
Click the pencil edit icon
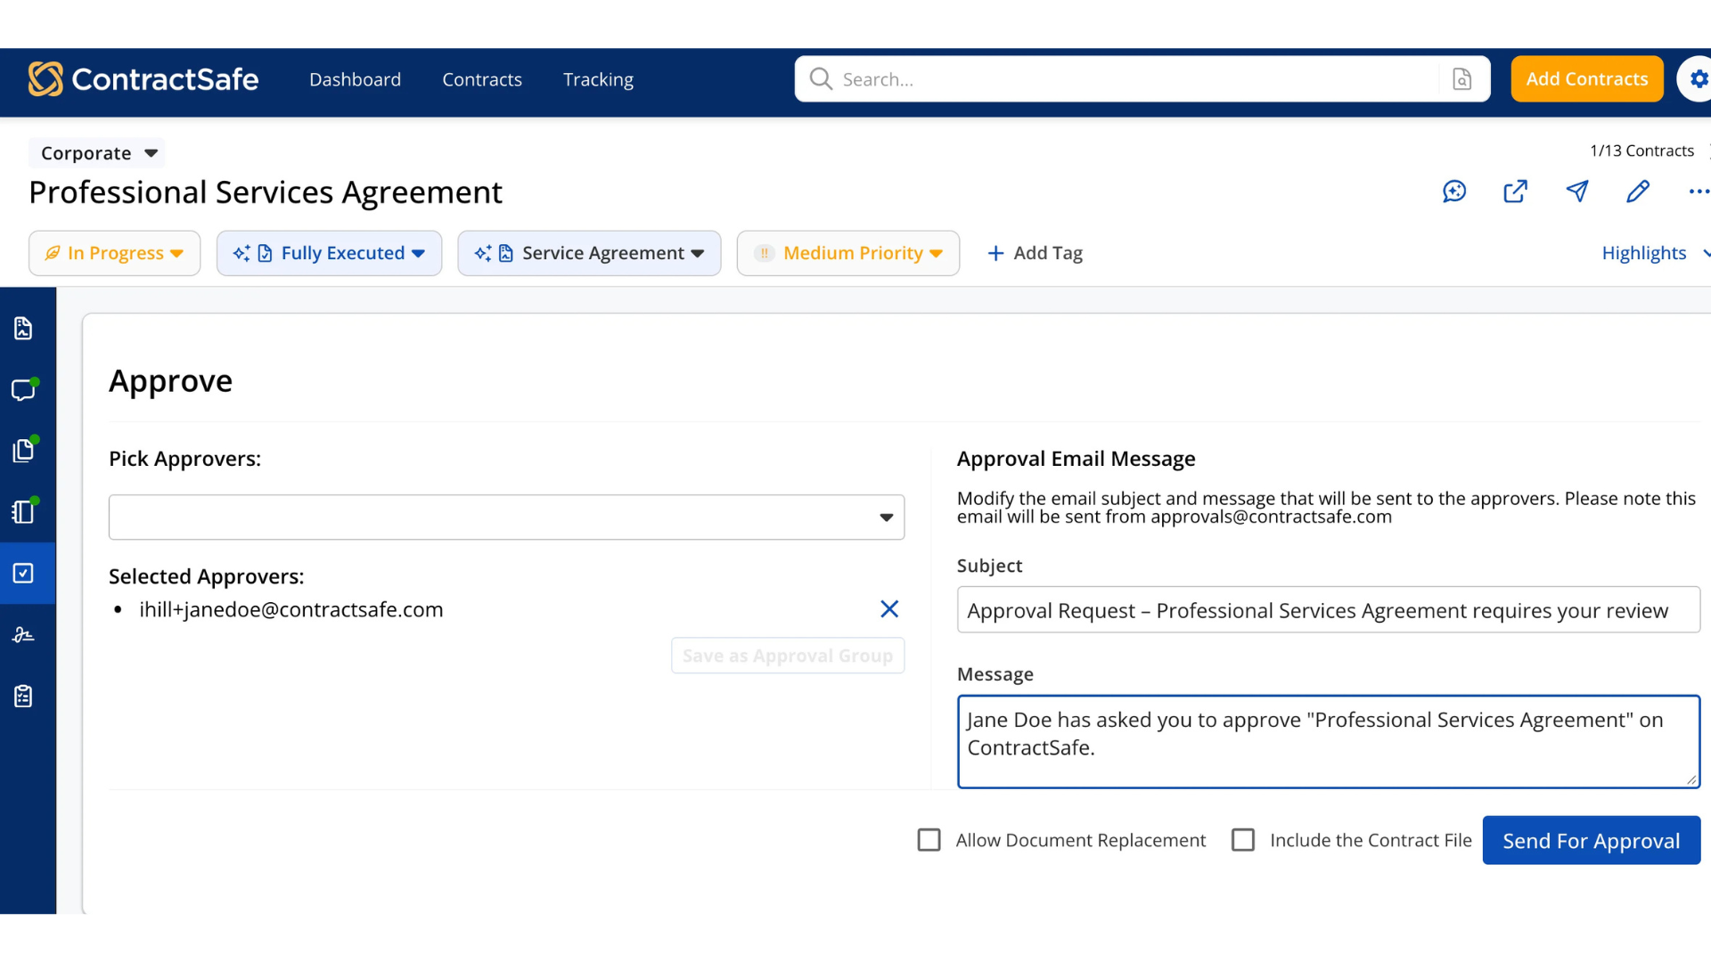[x=1638, y=192]
